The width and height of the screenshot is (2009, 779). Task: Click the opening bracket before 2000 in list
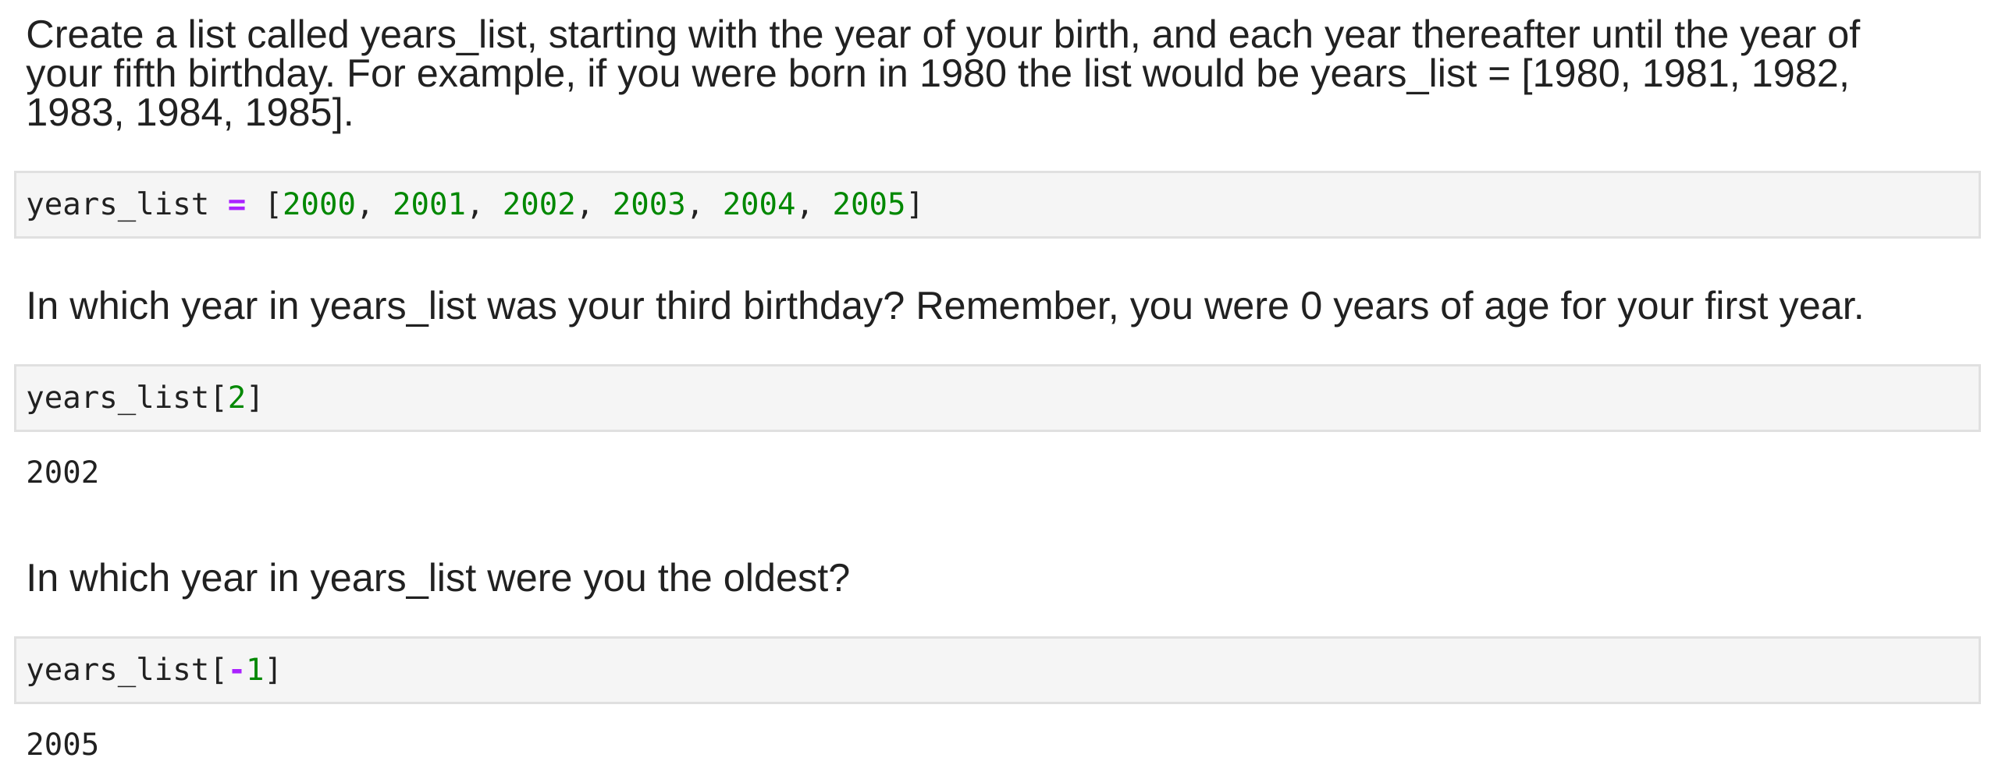pyautogui.click(x=274, y=204)
